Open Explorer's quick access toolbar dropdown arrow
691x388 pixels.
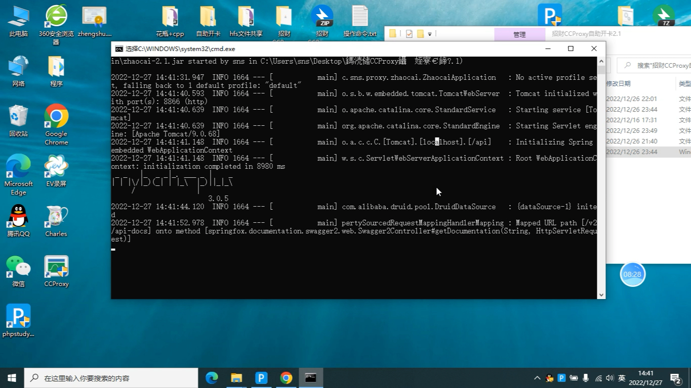point(430,34)
